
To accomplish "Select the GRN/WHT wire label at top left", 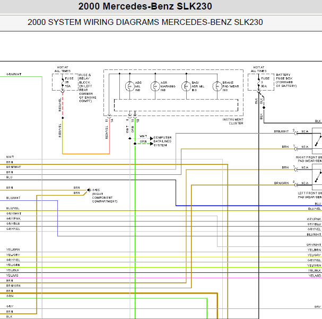I will point(14,74).
